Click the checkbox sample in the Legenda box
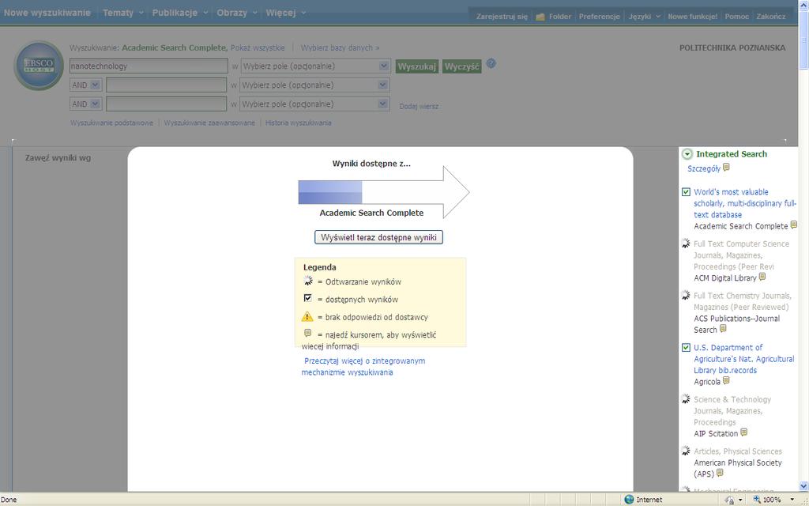The width and height of the screenshot is (809, 506). click(308, 298)
